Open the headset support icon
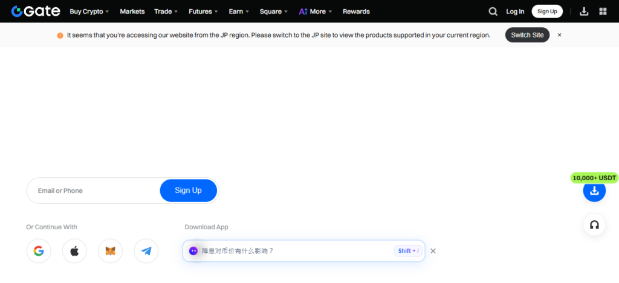 (594, 224)
